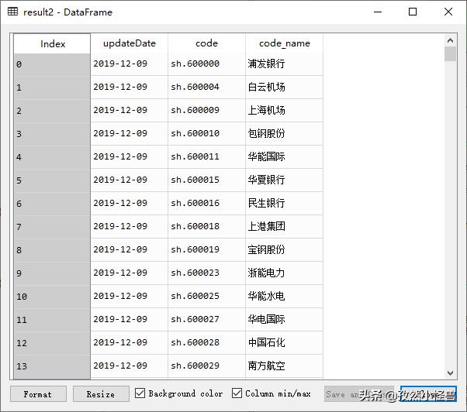
Task: Click the scrollbar up arrow
Action: 450,40
